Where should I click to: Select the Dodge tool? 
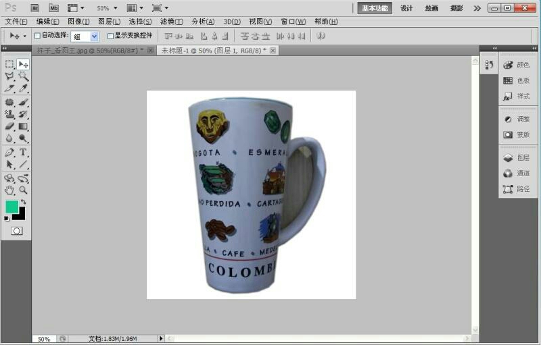tap(23, 138)
